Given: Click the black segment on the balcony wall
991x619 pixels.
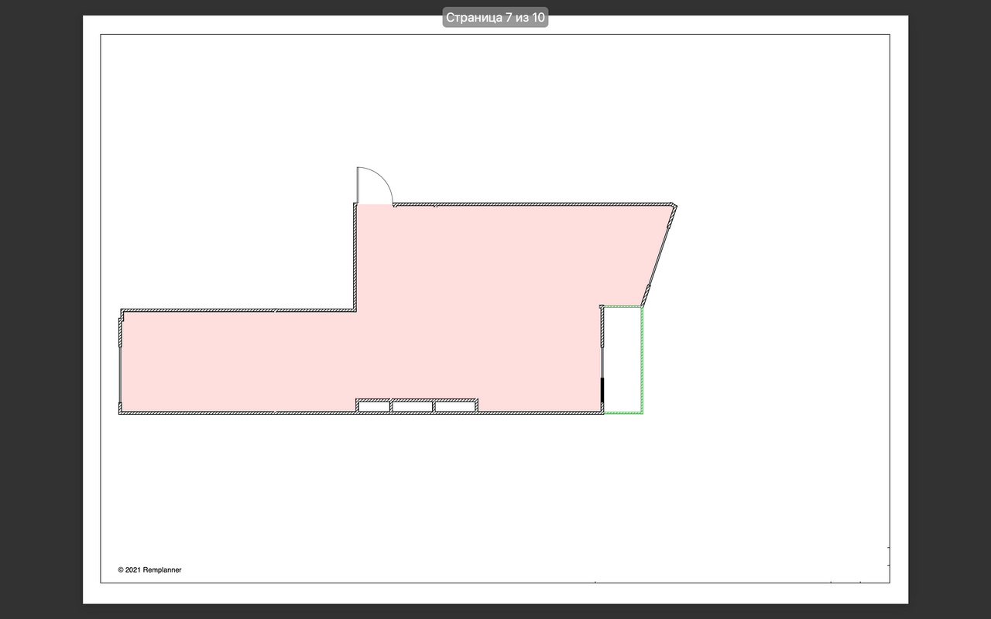Looking at the screenshot, I should [602, 390].
